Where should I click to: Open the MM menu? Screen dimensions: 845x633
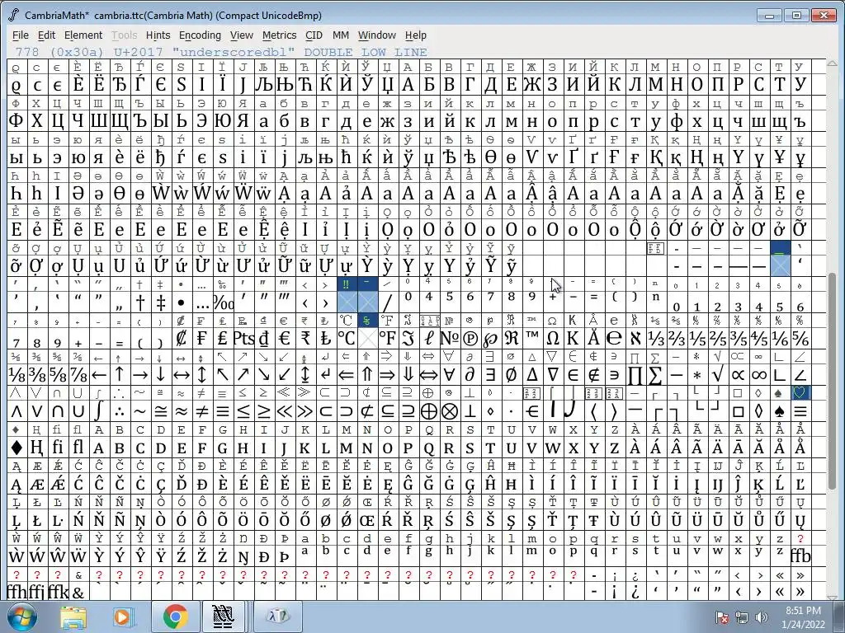point(341,35)
